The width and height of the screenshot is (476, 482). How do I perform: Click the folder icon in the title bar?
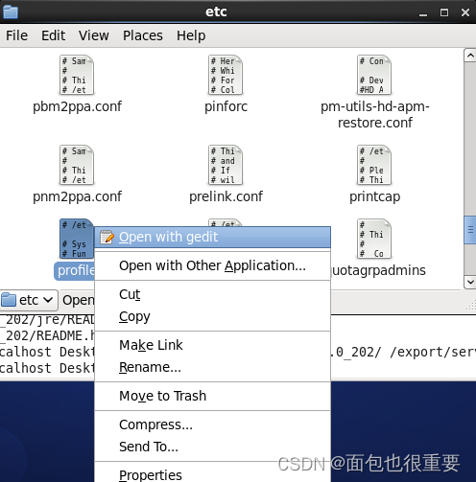click(x=11, y=12)
